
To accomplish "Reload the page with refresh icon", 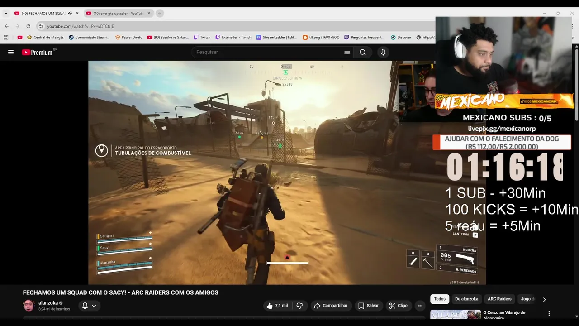I will pos(28,26).
